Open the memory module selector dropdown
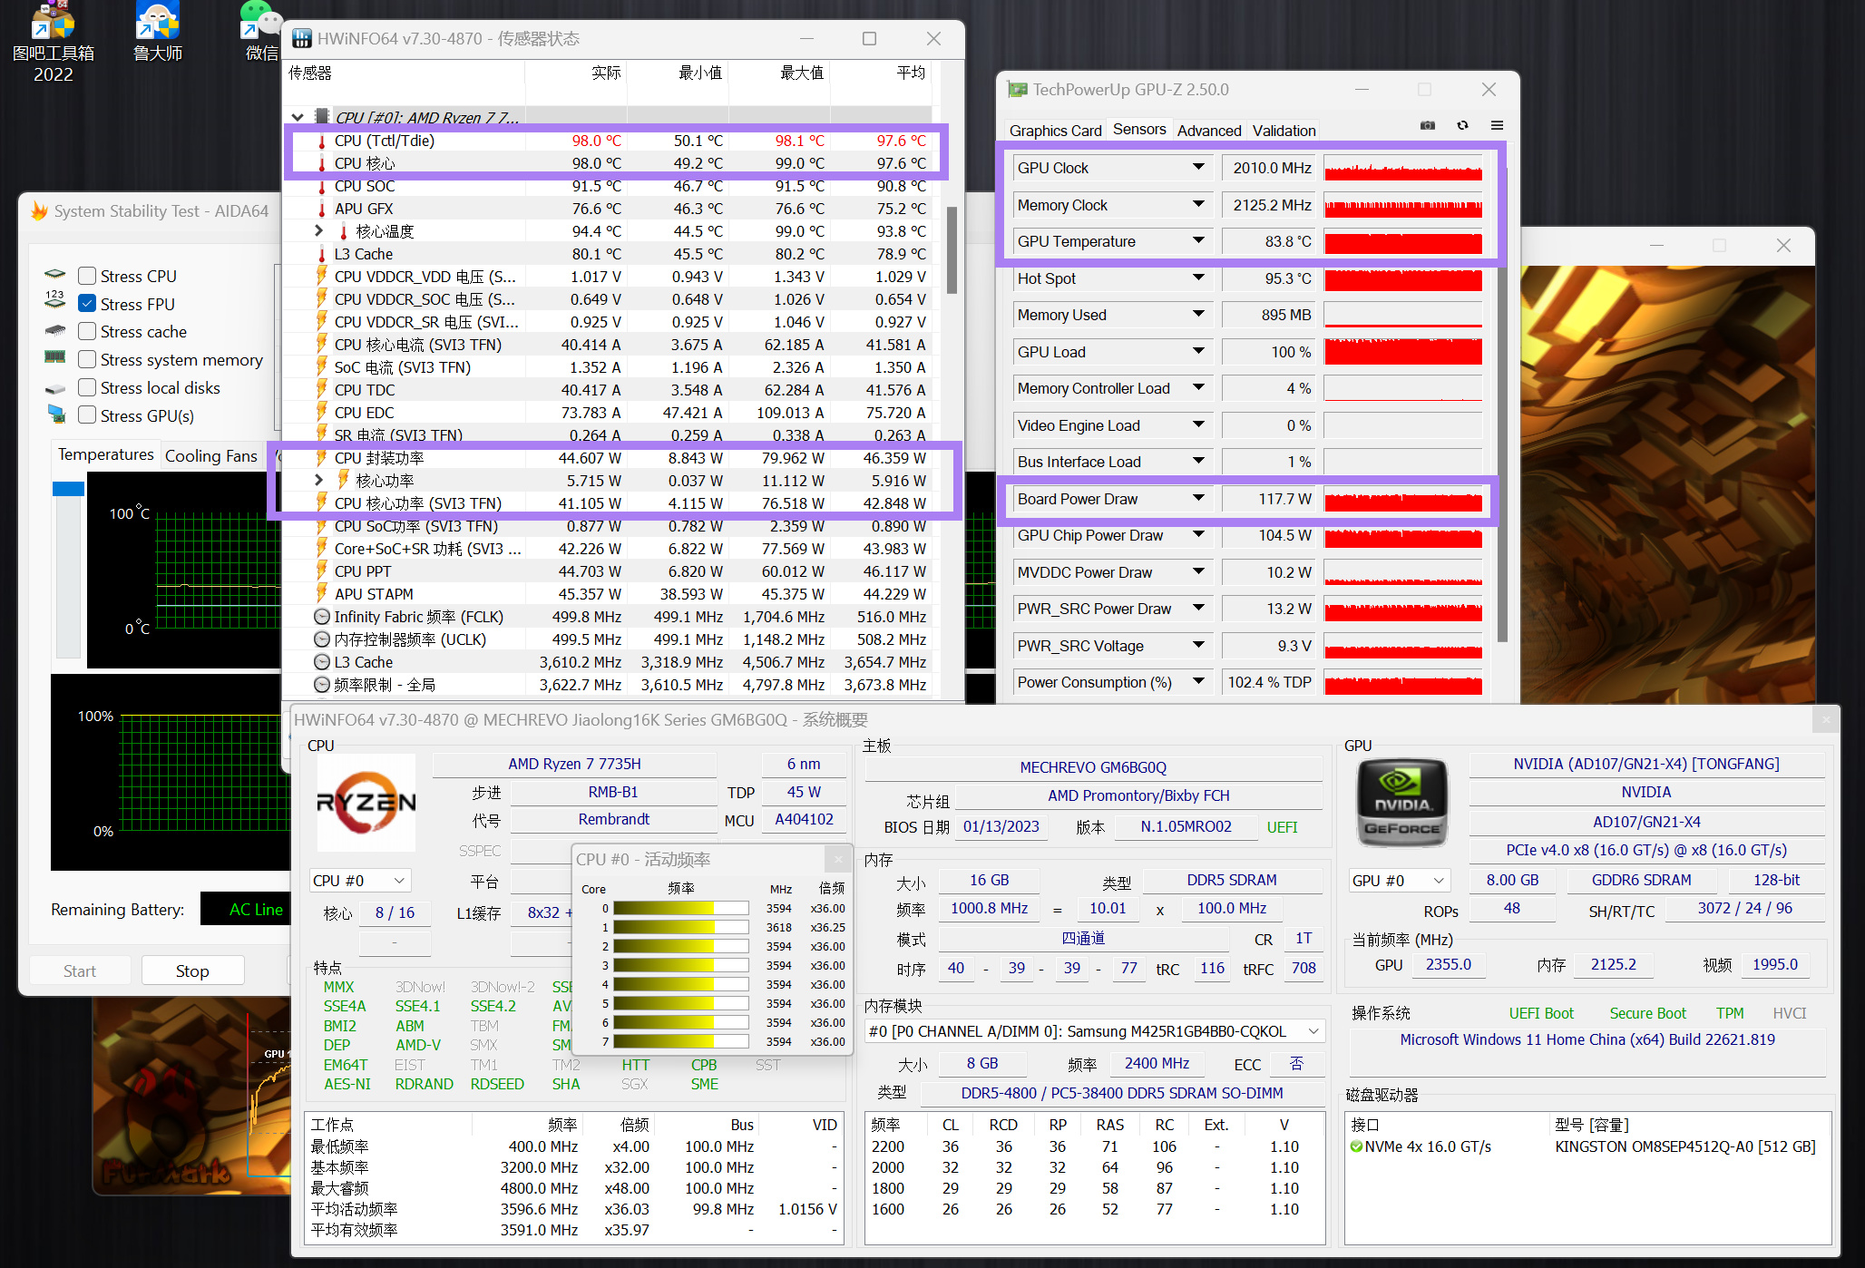The height and width of the screenshot is (1268, 1865). click(x=1313, y=1031)
